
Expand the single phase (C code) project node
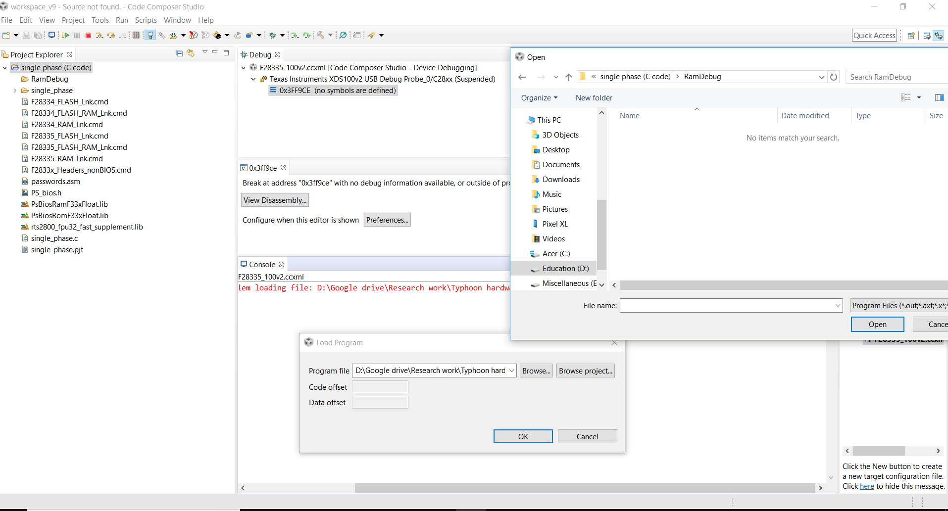(5, 67)
